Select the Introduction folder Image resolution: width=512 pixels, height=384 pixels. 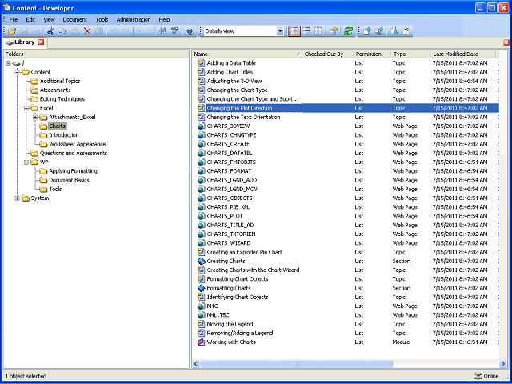(64, 135)
